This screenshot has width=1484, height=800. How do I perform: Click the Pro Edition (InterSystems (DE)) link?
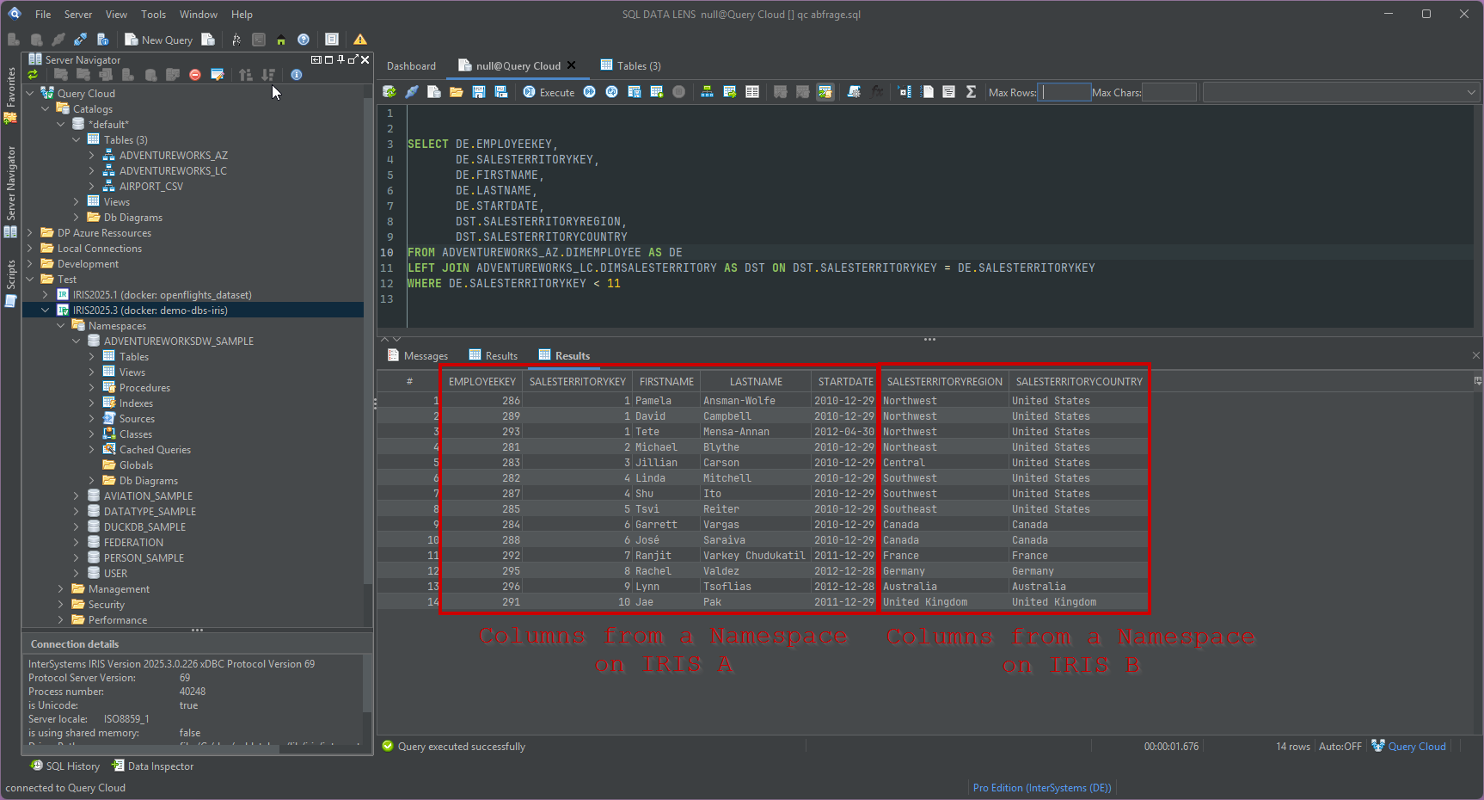coord(1042,788)
